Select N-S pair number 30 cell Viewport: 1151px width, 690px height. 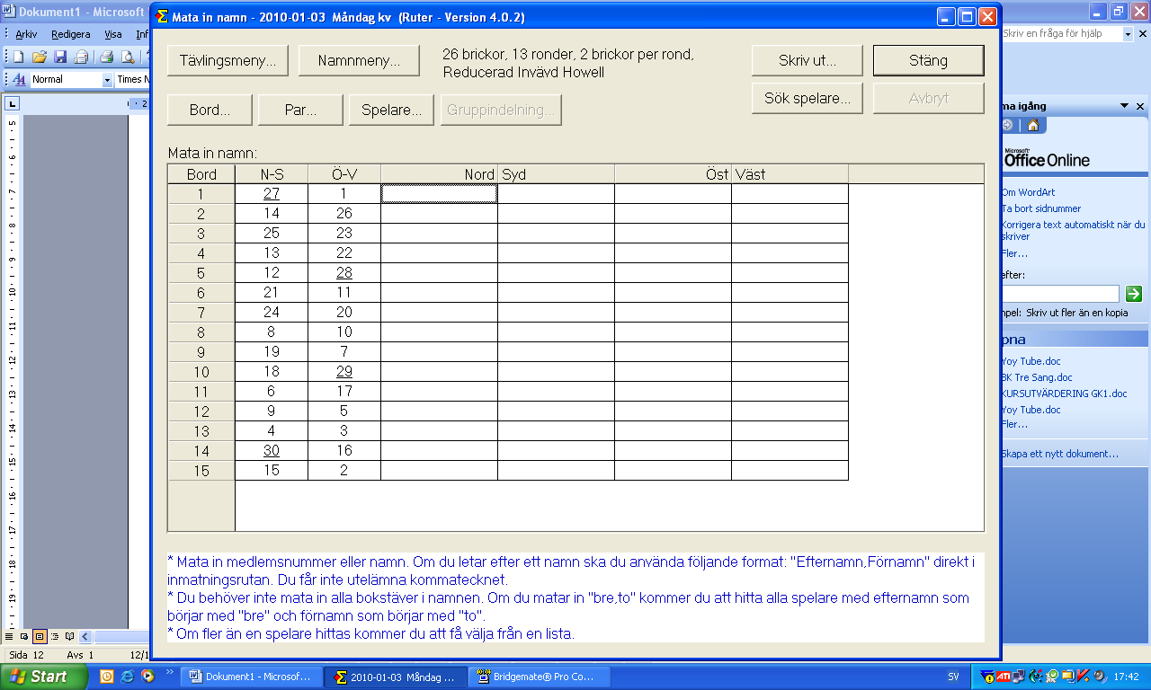point(272,450)
